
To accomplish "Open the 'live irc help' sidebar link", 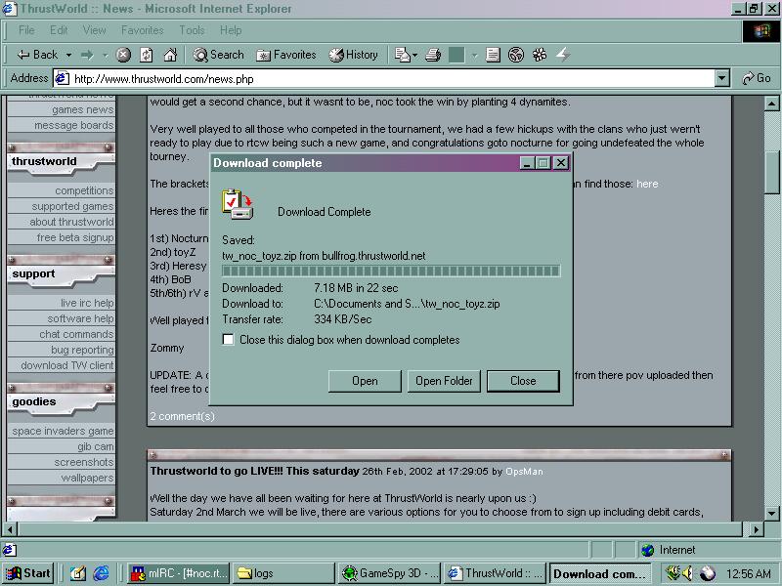I will pos(87,303).
